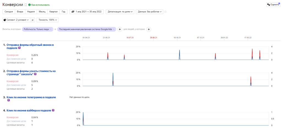Open goal Клик по иконке вайбера в подвале

pyautogui.click(x=29, y=111)
